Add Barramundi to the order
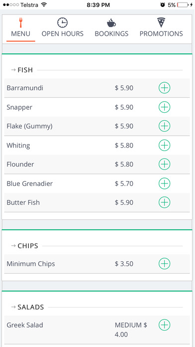195x347 pixels. (164, 88)
